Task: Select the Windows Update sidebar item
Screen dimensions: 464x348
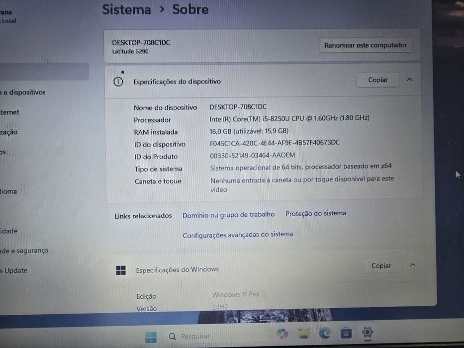Action: (x=14, y=270)
